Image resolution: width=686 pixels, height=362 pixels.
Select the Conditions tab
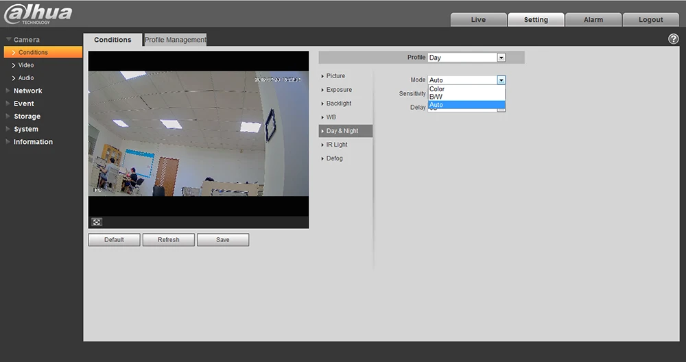(x=113, y=40)
